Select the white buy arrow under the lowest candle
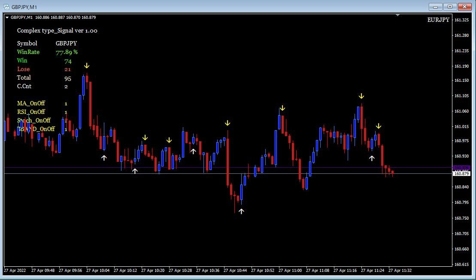 coord(241,211)
